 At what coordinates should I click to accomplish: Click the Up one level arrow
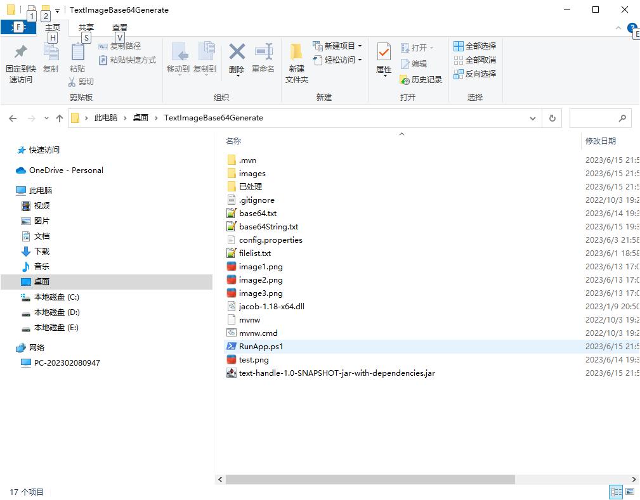click(60, 119)
